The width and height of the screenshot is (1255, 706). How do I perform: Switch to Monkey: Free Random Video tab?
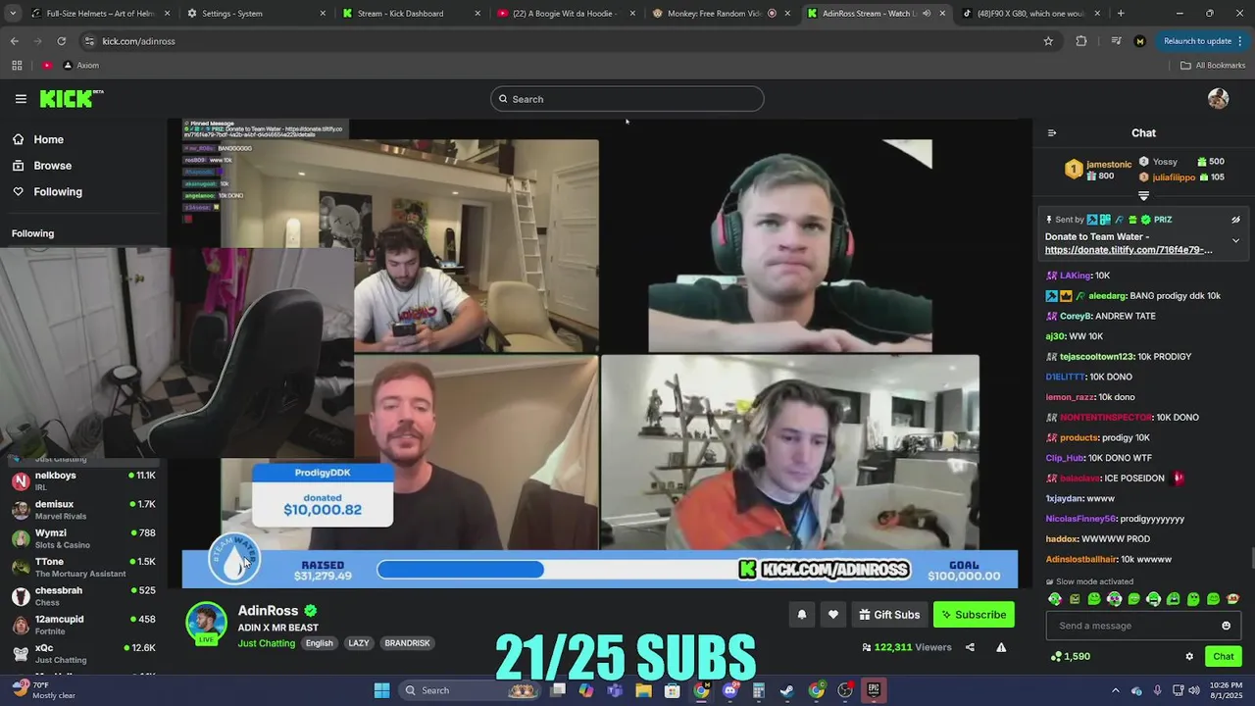(x=722, y=14)
